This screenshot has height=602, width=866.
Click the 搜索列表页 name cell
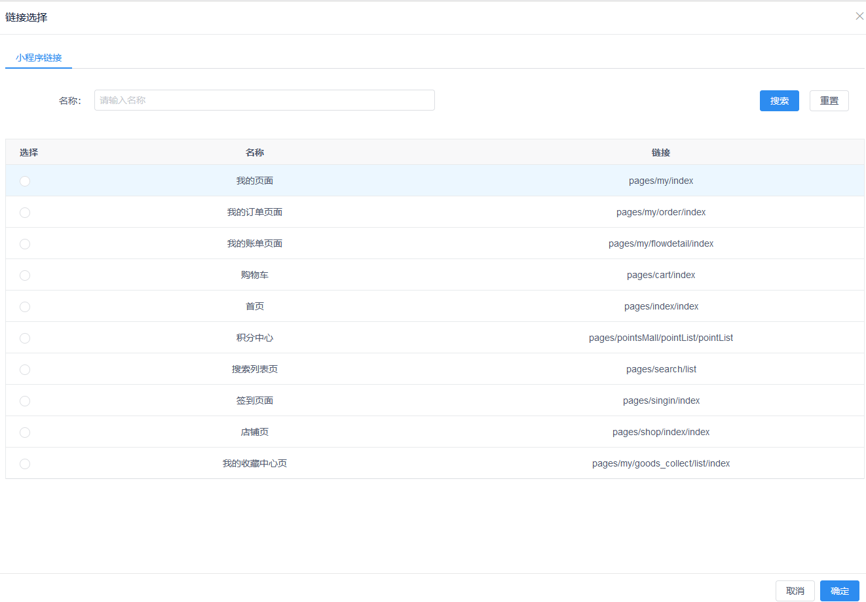255,369
